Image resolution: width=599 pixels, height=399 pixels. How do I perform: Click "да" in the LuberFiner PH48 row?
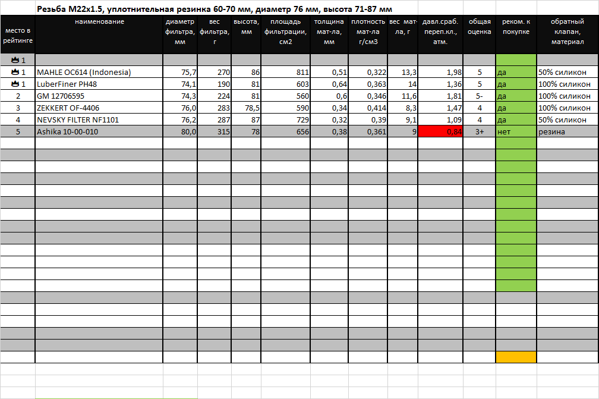click(516, 84)
